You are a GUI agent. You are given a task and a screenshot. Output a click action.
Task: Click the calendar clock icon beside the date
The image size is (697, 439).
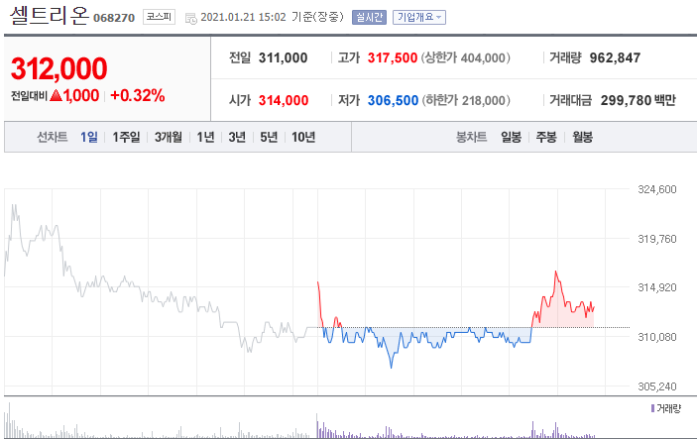tap(191, 18)
